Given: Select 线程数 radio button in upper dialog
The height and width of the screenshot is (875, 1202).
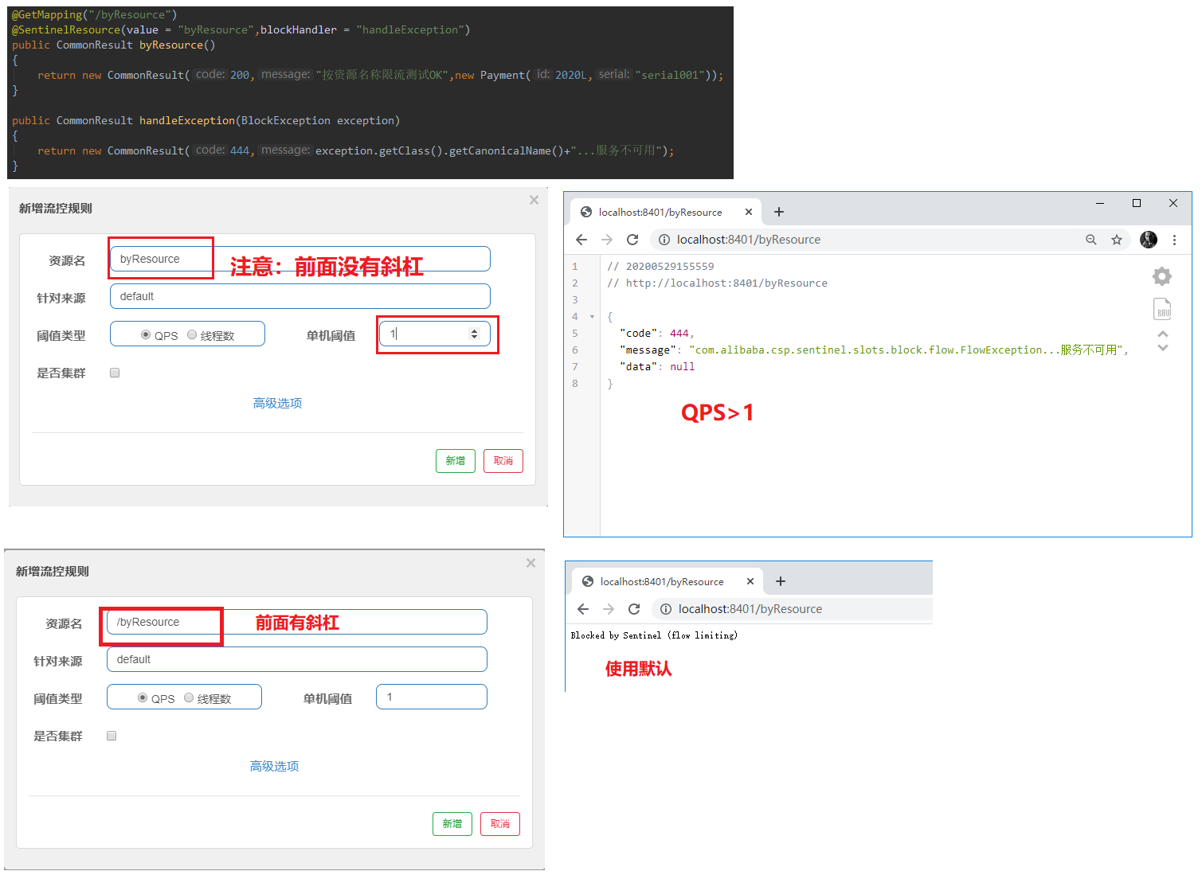Looking at the screenshot, I should (x=192, y=335).
